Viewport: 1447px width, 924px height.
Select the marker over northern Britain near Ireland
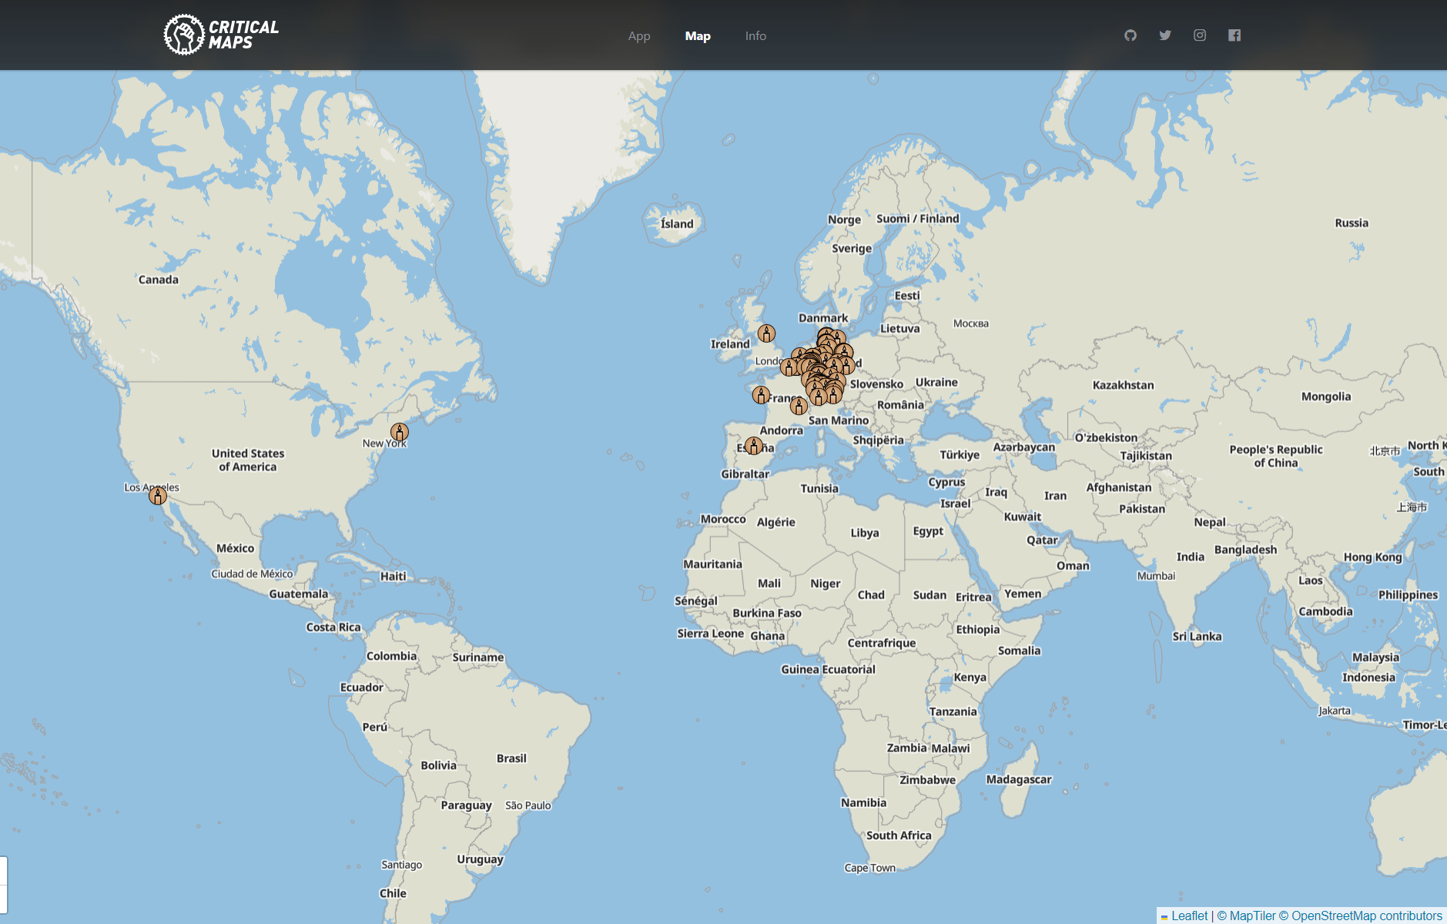coord(766,333)
